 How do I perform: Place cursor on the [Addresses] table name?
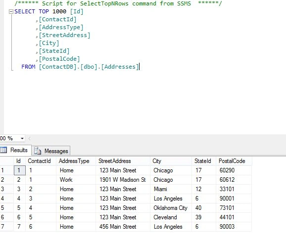point(120,67)
